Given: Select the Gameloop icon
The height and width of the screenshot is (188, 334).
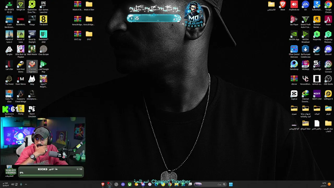Looking at the screenshot, I should (x=294, y=65).
